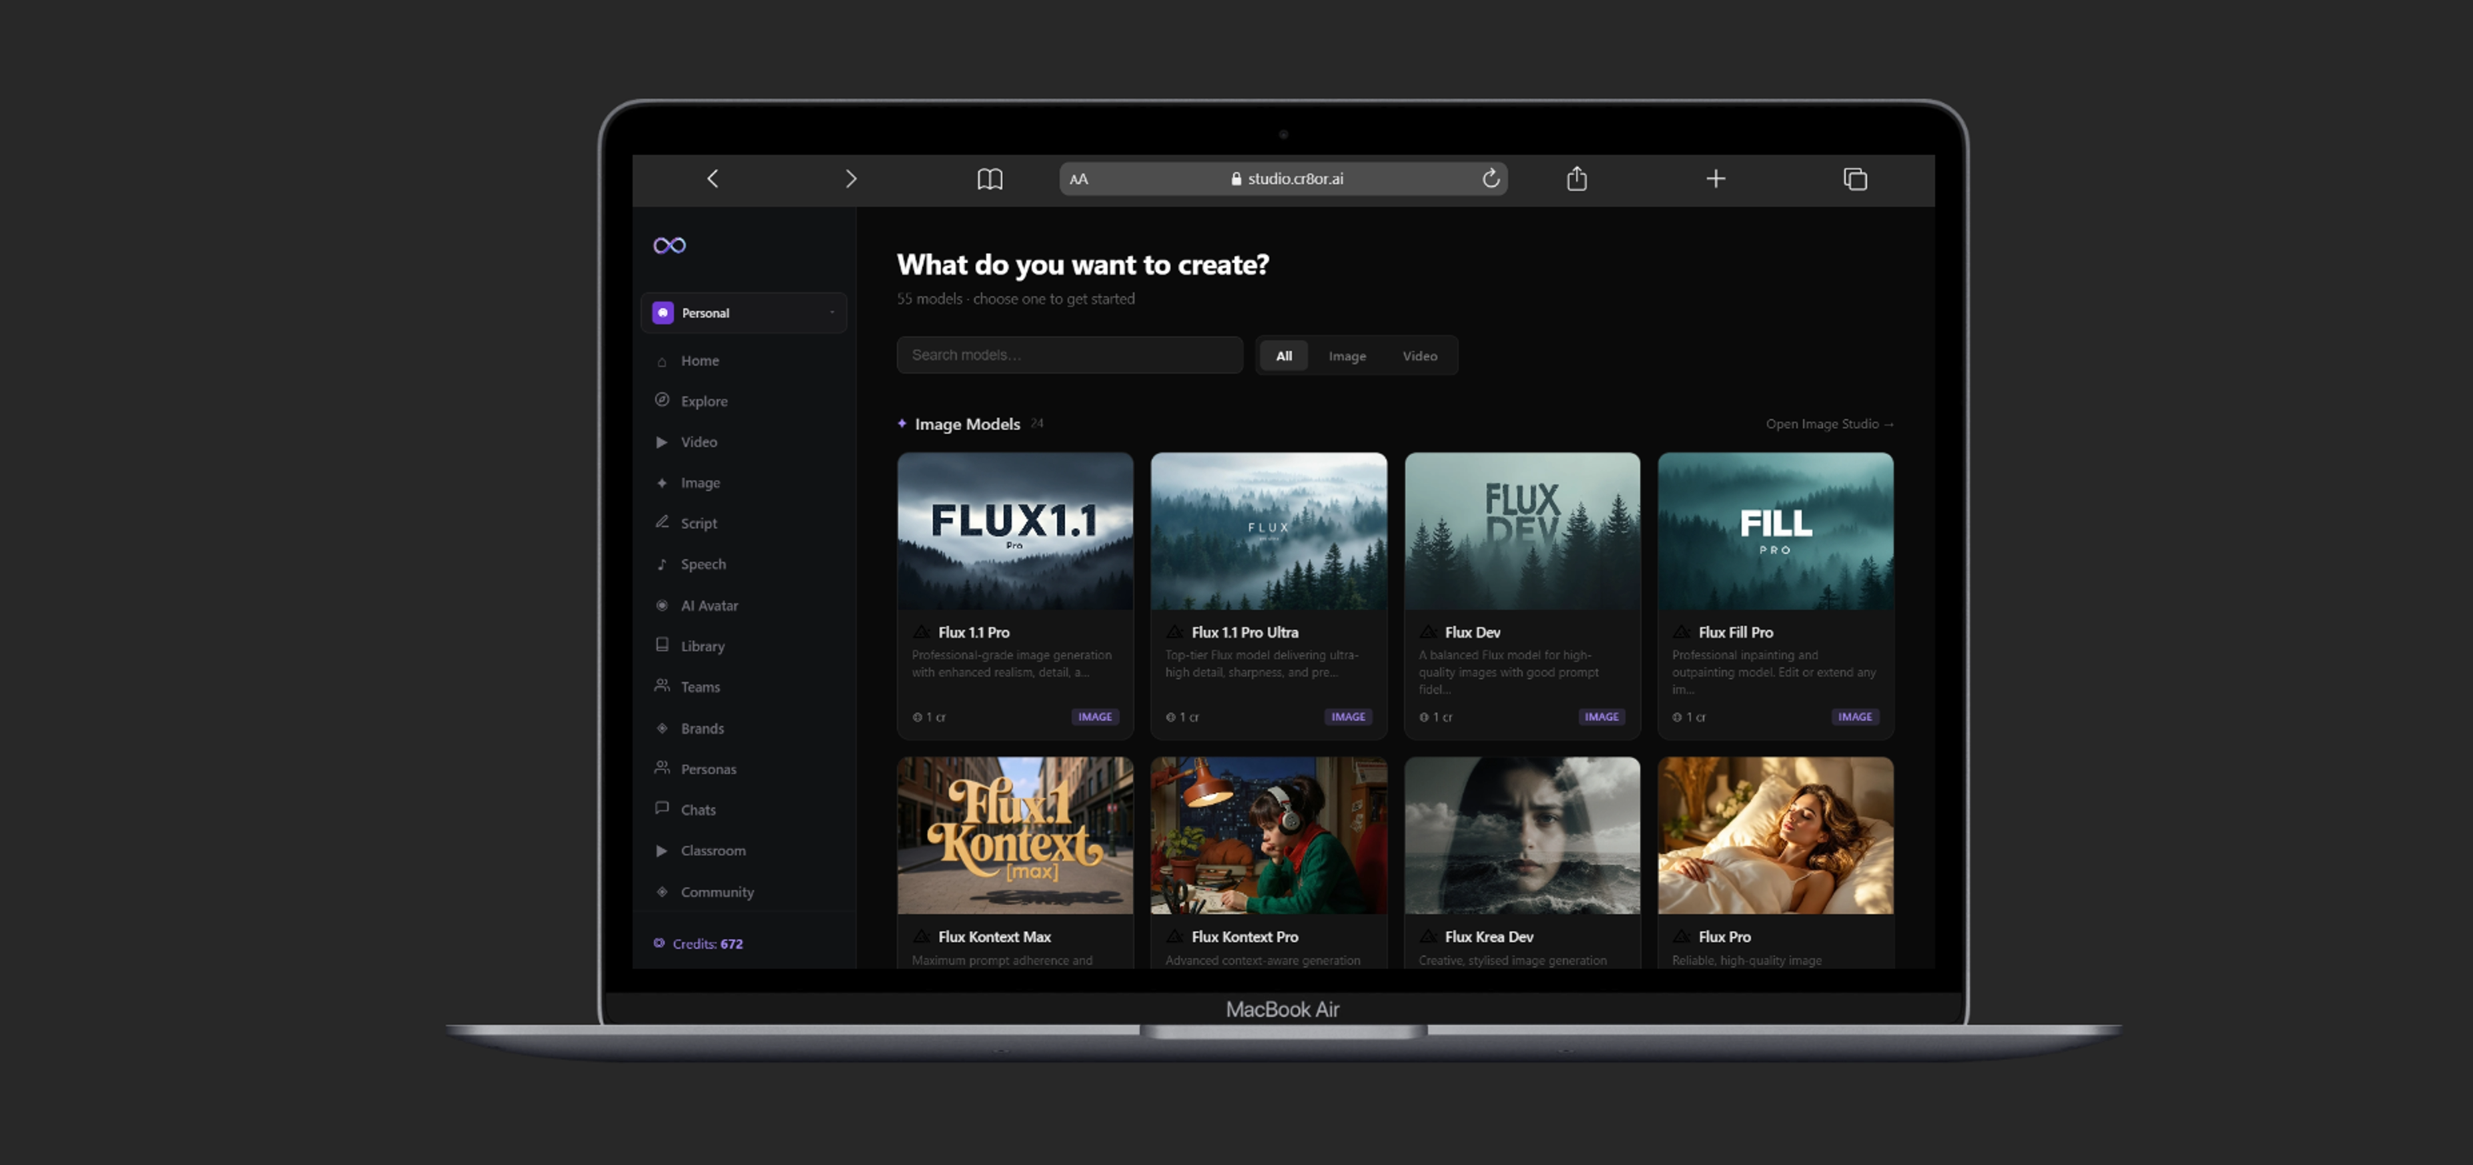Go forward with the browser forward arrow

[851, 179]
